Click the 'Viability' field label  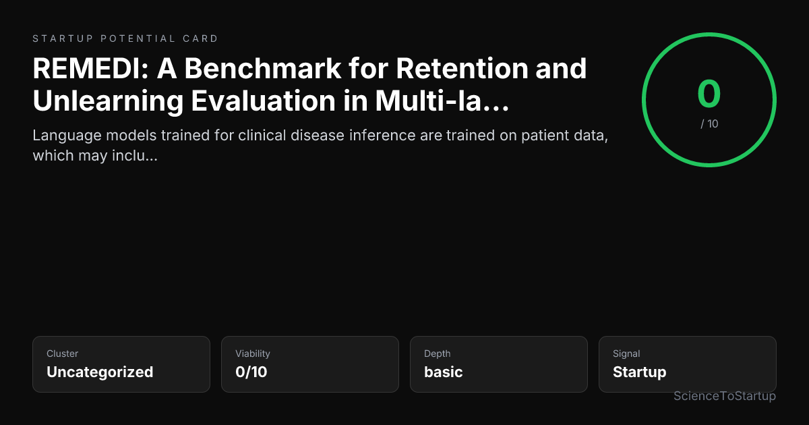[x=253, y=353]
